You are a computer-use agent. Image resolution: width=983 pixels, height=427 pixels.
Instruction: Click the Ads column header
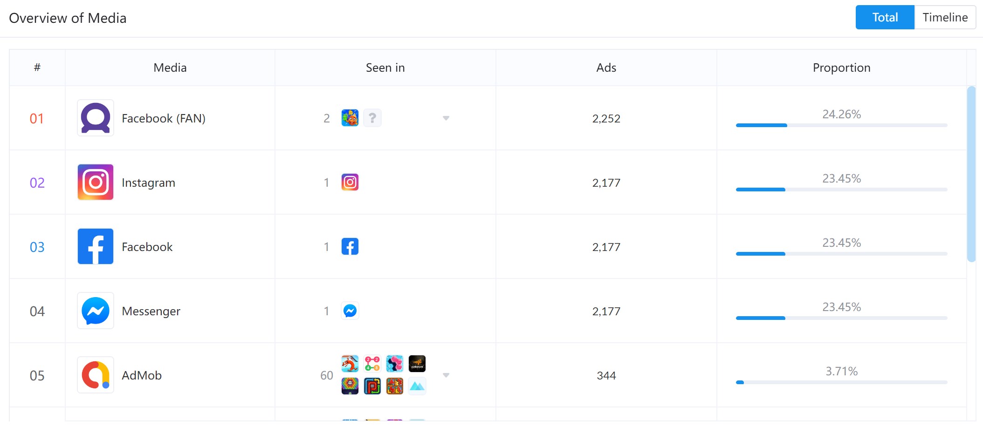pyautogui.click(x=606, y=68)
